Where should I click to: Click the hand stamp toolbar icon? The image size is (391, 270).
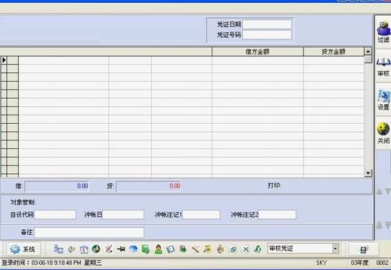(x=220, y=249)
